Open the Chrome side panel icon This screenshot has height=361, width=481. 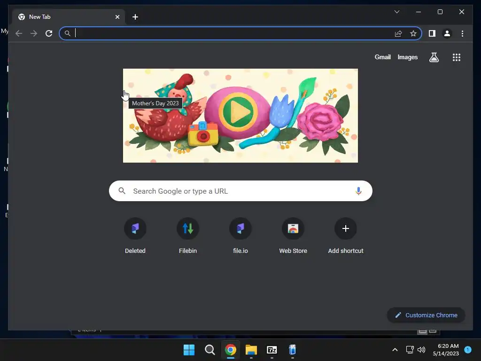pos(432,33)
